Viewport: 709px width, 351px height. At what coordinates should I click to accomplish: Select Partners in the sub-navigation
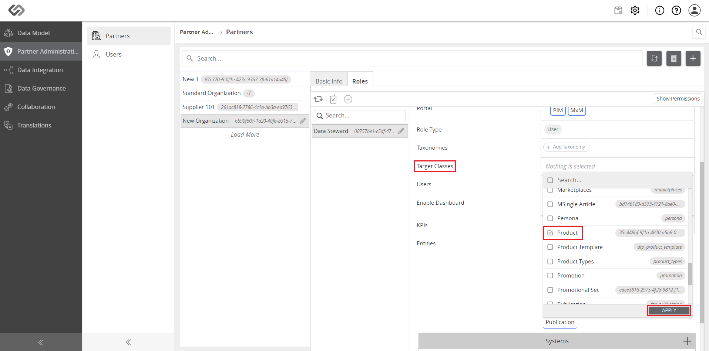pos(129,36)
